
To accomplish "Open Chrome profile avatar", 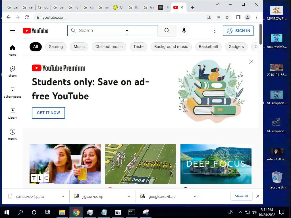I will (x=248, y=17).
